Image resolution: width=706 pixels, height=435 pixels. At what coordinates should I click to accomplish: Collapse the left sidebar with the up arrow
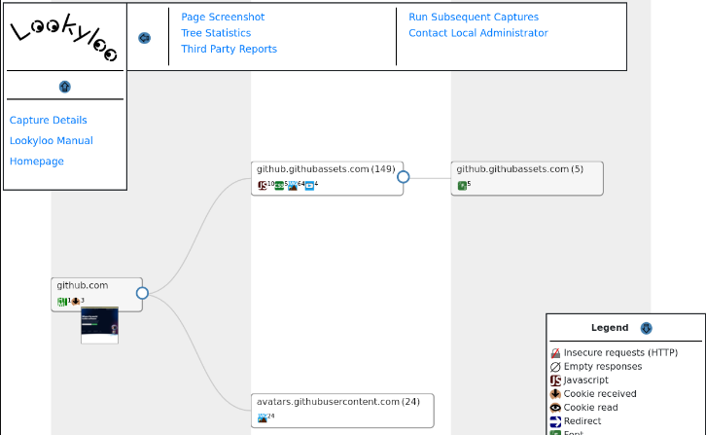pyautogui.click(x=65, y=87)
